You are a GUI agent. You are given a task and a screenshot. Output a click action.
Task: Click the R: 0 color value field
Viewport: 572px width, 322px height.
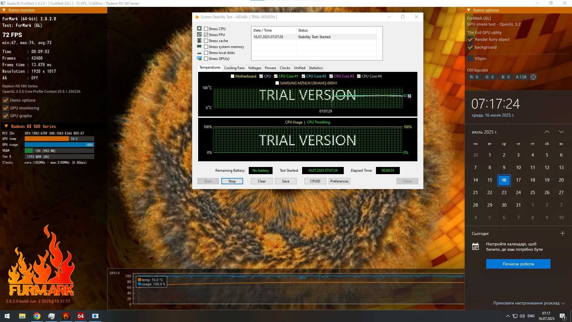point(474,77)
